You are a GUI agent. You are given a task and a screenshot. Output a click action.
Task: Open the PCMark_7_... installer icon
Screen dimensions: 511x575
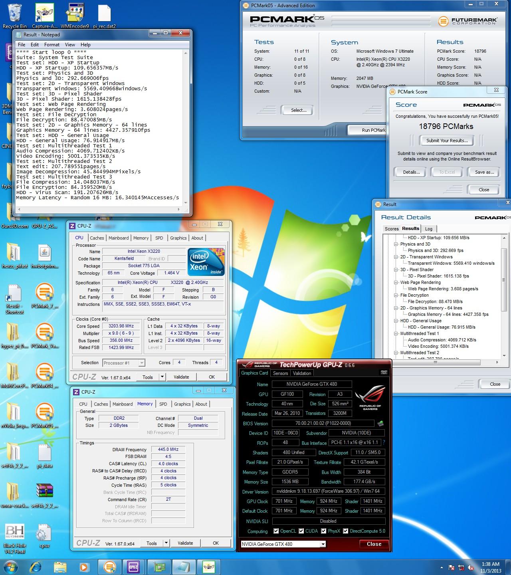(x=44, y=295)
